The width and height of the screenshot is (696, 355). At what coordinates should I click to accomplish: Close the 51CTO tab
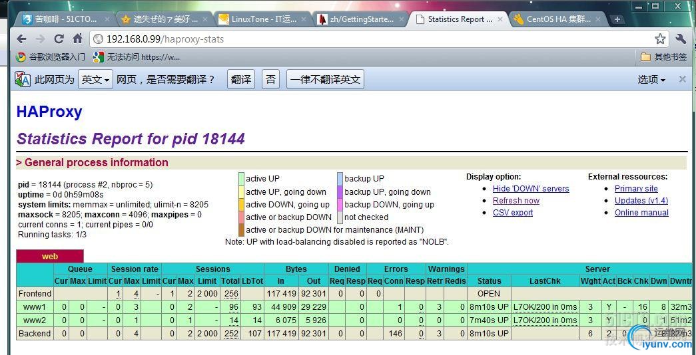coord(107,19)
